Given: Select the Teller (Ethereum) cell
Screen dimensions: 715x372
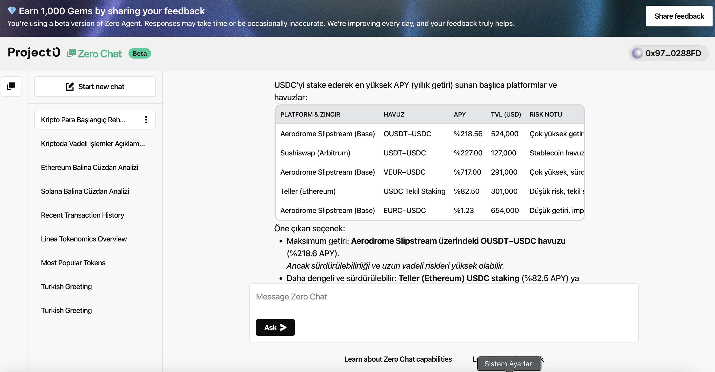Looking at the screenshot, I should 308,191.
